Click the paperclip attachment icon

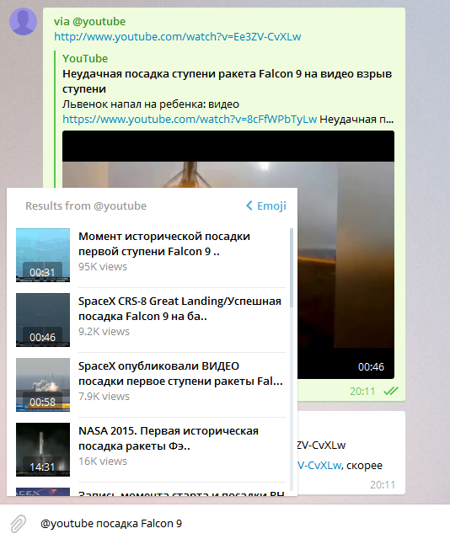coord(19,523)
